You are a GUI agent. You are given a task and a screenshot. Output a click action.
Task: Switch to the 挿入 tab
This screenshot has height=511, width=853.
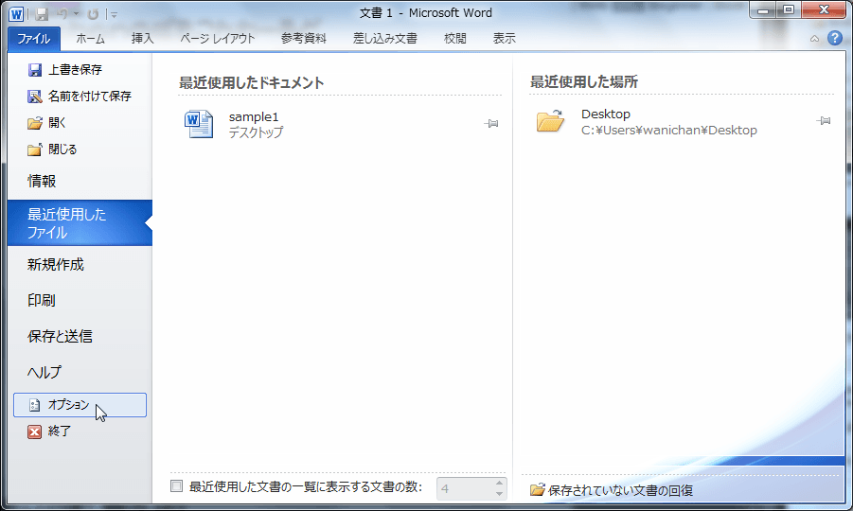[143, 39]
